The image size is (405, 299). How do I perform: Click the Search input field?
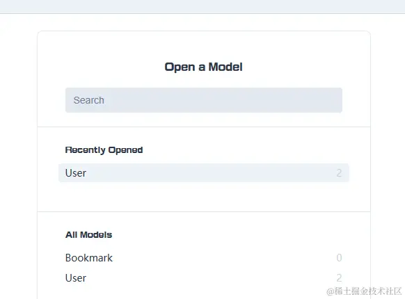tap(204, 100)
